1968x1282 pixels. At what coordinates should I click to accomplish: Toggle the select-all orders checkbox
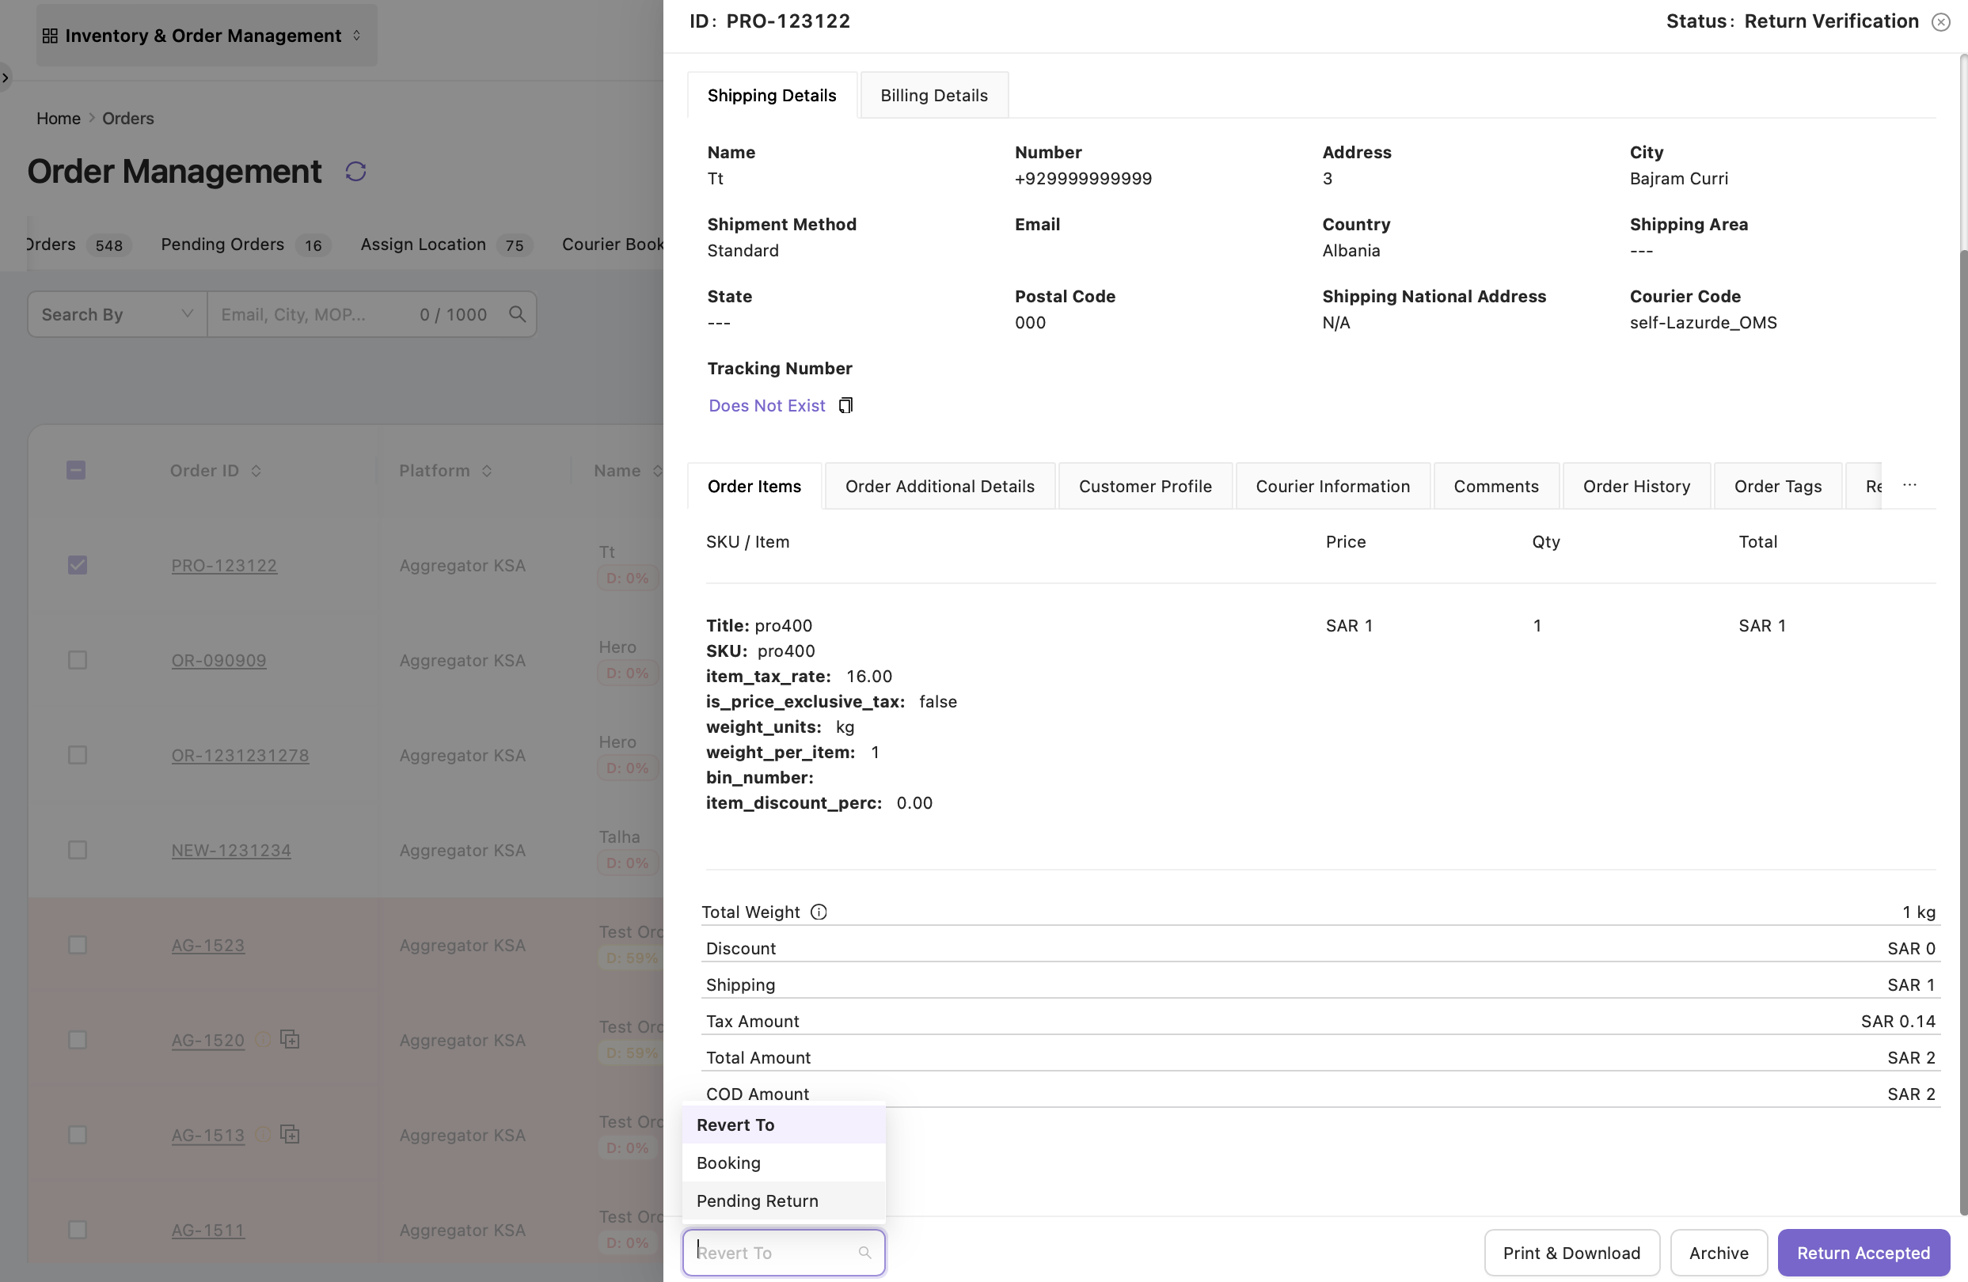point(76,470)
